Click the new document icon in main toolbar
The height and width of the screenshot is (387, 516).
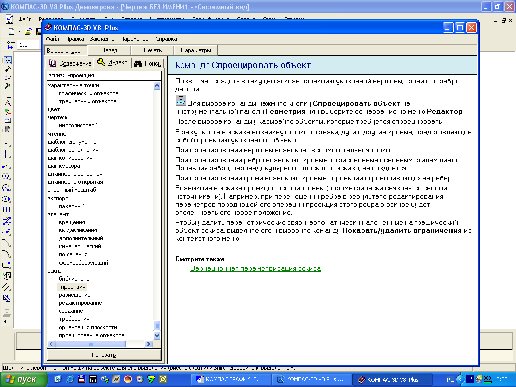[11, 32]
